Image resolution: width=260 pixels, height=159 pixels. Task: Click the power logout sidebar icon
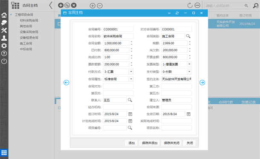[4, 61]
